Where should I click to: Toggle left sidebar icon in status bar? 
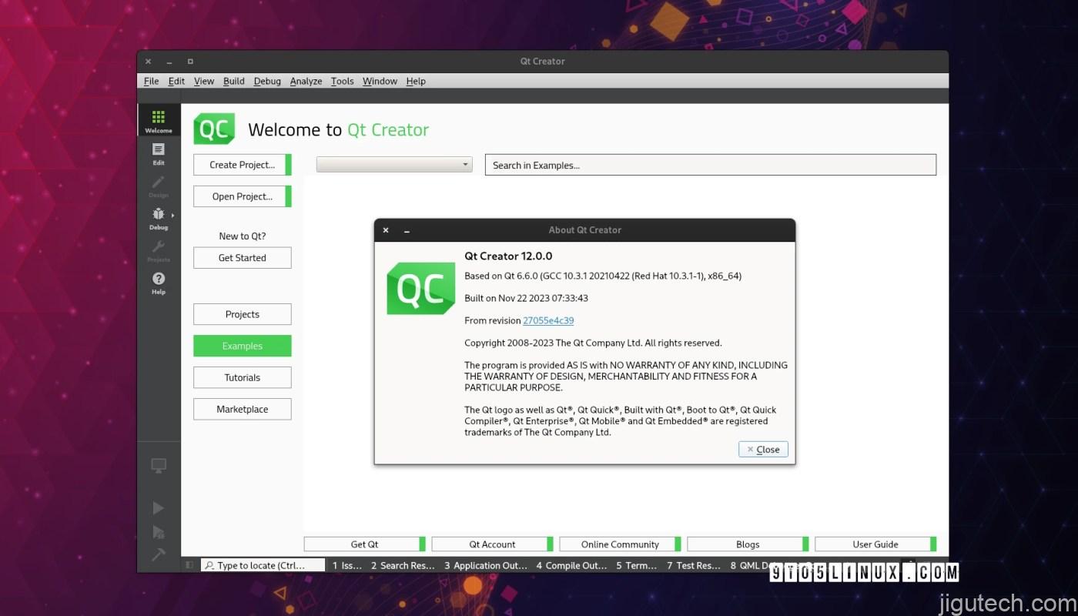pos(190,565)
